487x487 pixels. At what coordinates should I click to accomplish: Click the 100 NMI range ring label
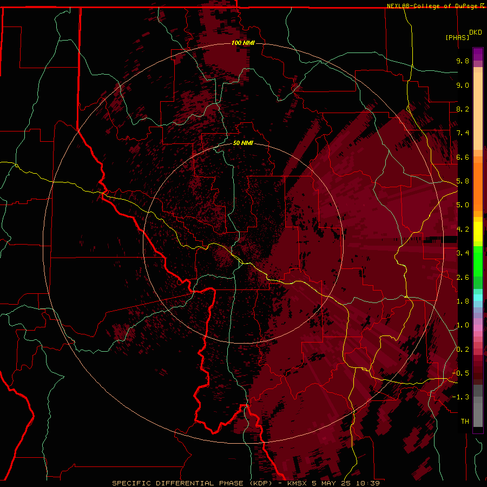point(243,43)
